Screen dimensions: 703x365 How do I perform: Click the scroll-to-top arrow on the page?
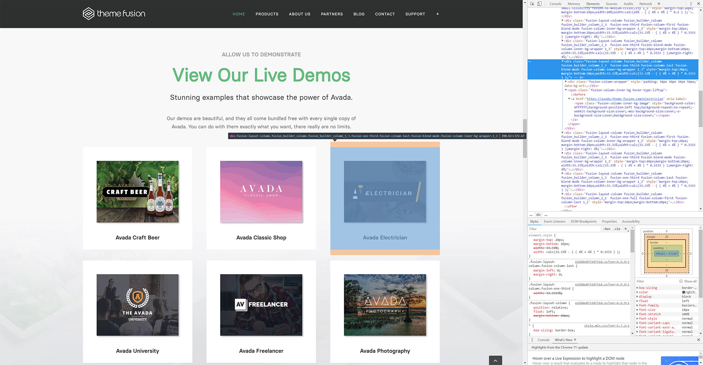496,360
